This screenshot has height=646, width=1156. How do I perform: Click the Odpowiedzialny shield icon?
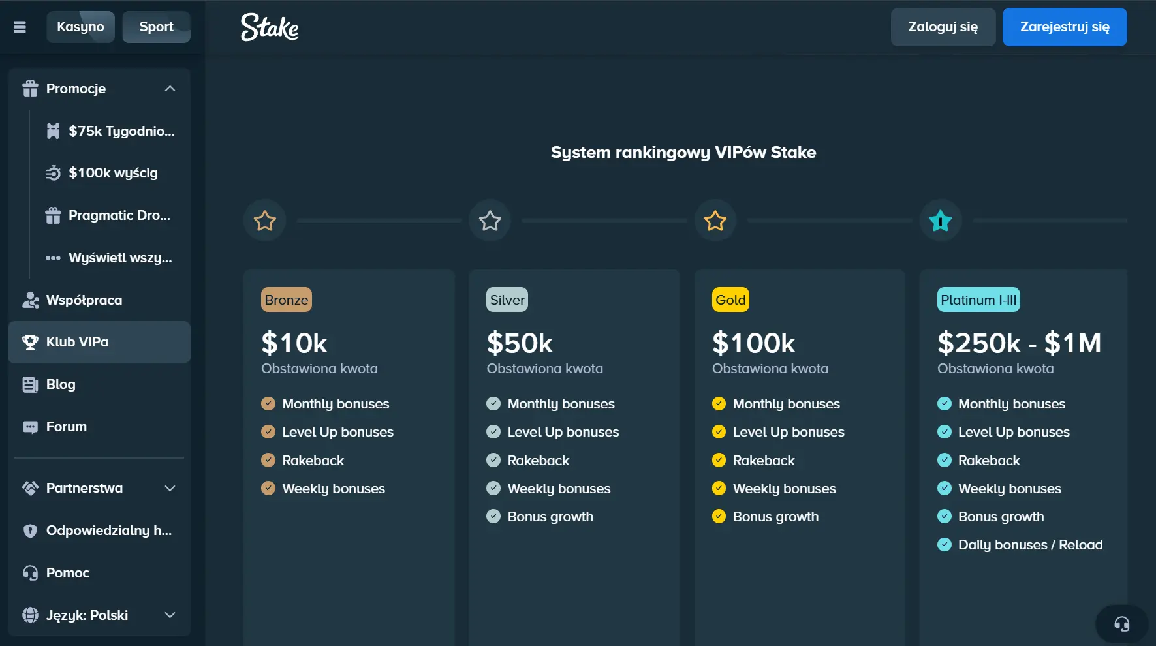[x=30, y=531]
